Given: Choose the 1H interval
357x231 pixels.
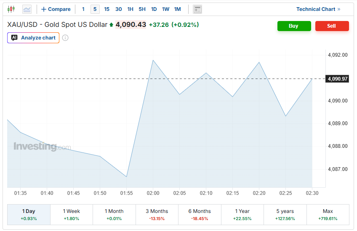Looking at the screenshot, I should coord(130,9).
